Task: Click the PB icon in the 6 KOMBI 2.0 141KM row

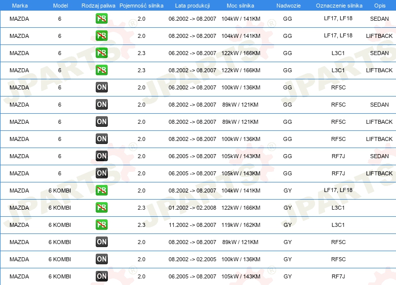Action: point(101,191)
